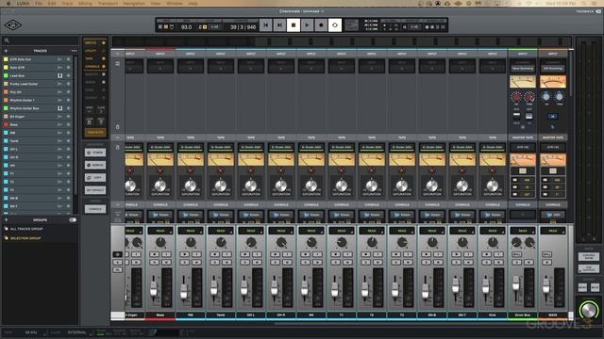Start playback with the play button
604x339 pixels.
pyautogui.click(x=307, y=25)
